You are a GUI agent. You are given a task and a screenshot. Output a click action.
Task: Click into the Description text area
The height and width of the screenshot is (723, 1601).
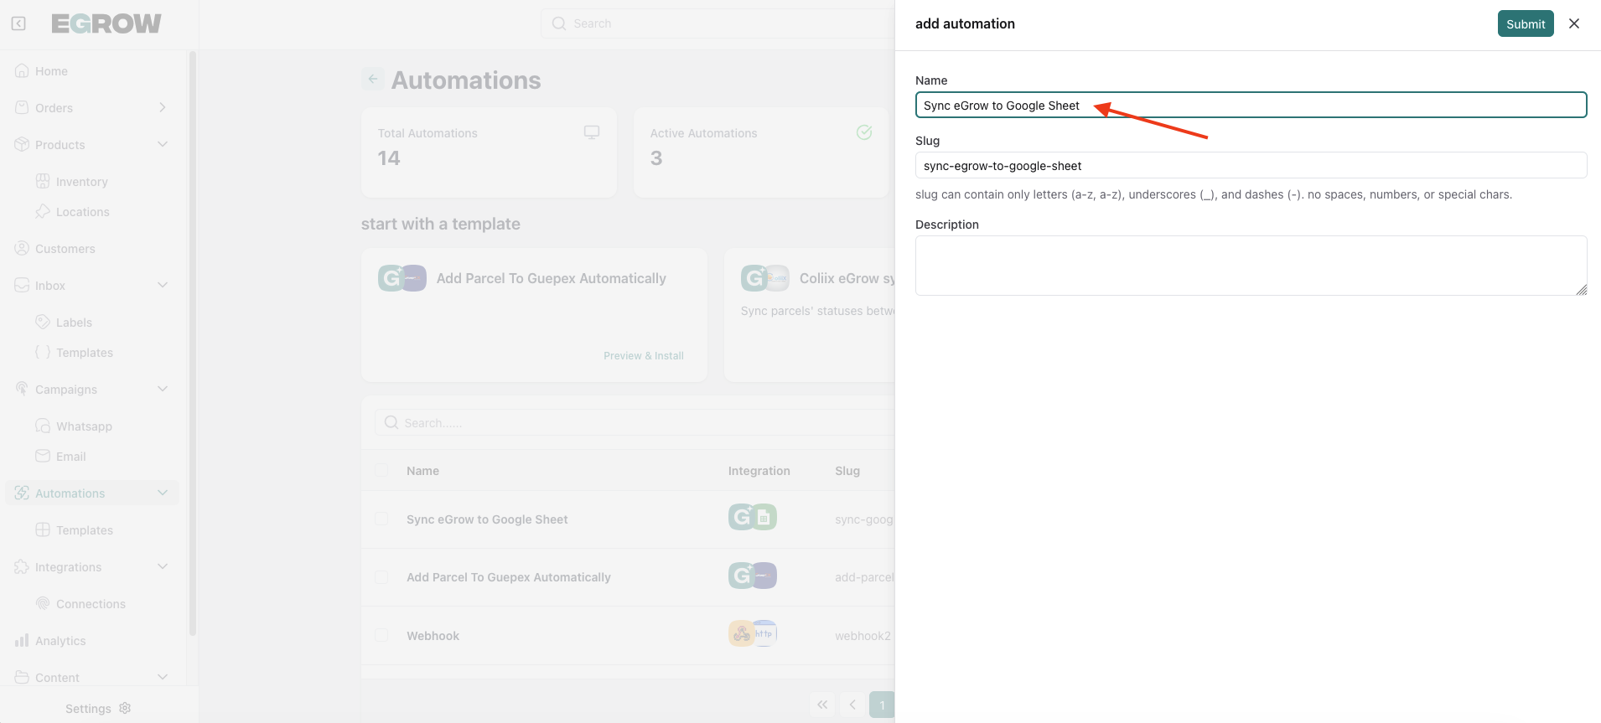coord(1251,265)
